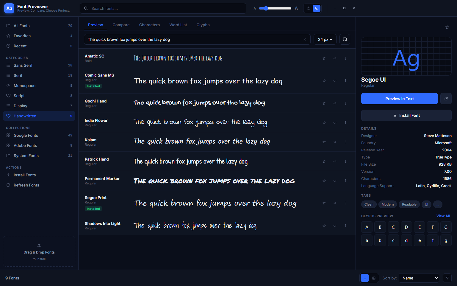
Task: Click the Install Font button
Action: tap(406, 115)
